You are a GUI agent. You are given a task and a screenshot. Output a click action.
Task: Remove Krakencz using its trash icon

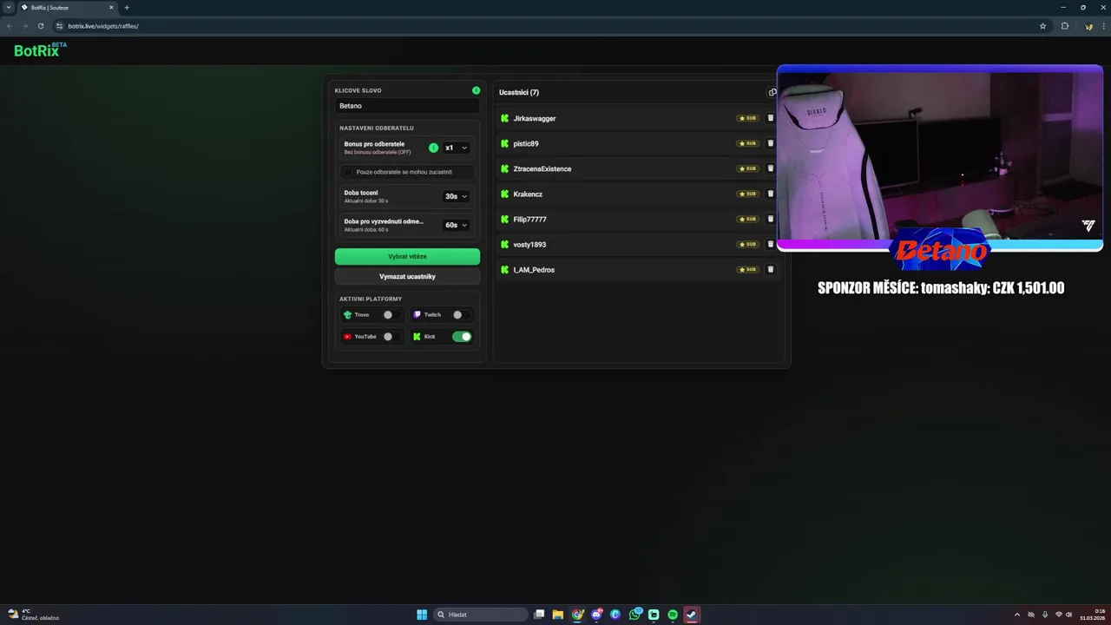770,194
